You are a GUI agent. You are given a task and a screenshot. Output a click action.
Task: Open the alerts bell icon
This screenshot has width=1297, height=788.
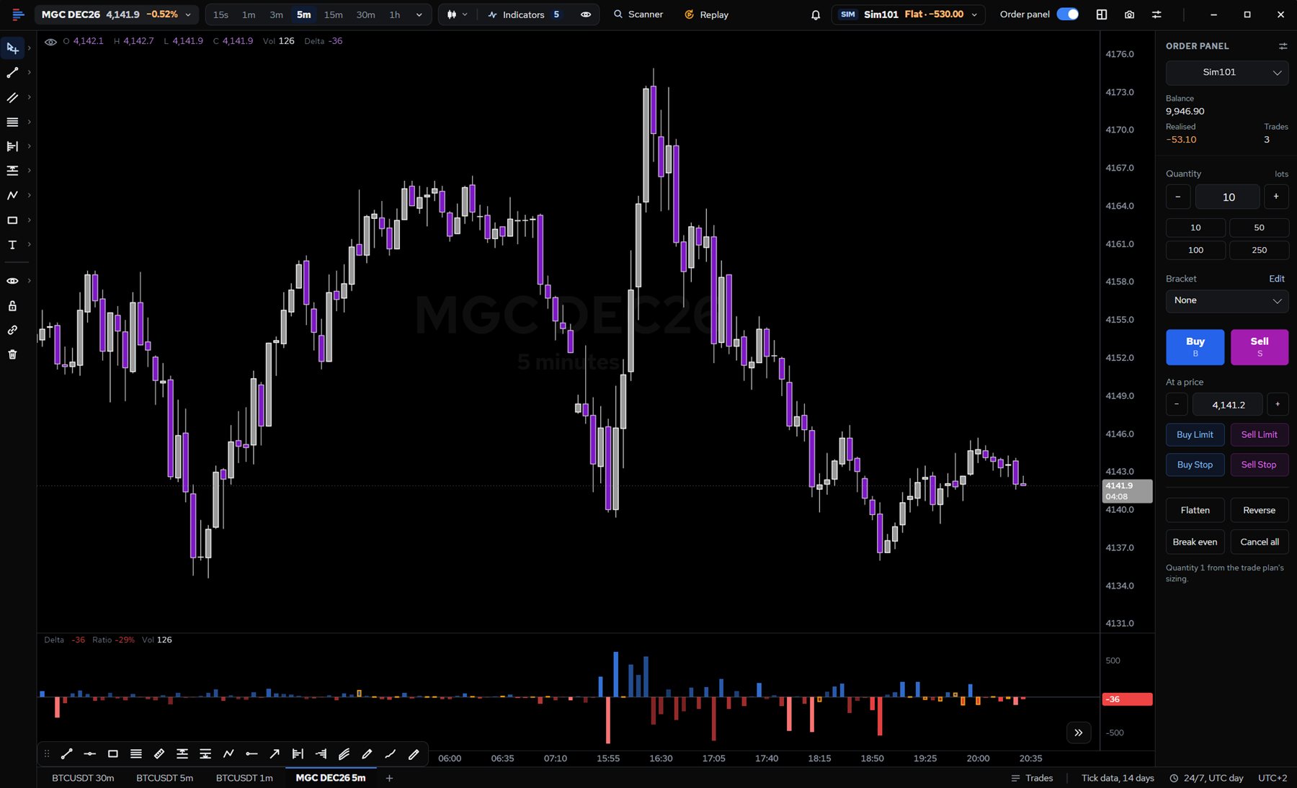pyautogui.click(x=816, y=14)
